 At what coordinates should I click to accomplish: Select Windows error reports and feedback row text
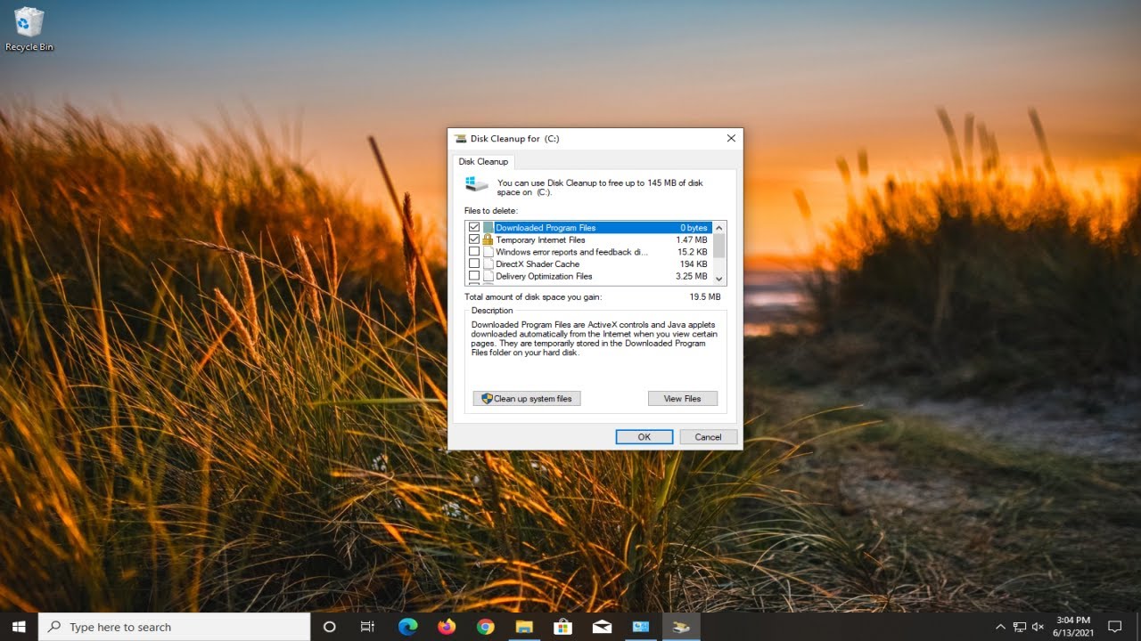571,252
